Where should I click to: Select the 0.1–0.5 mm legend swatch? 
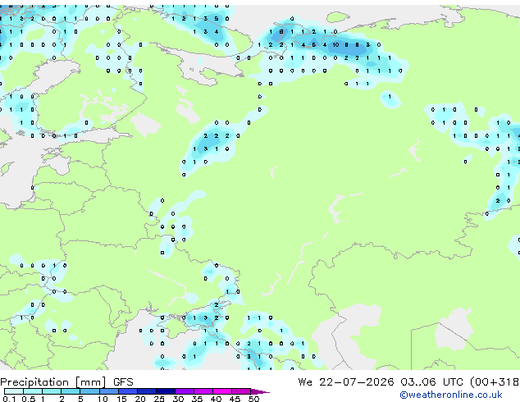click(14, 391)
